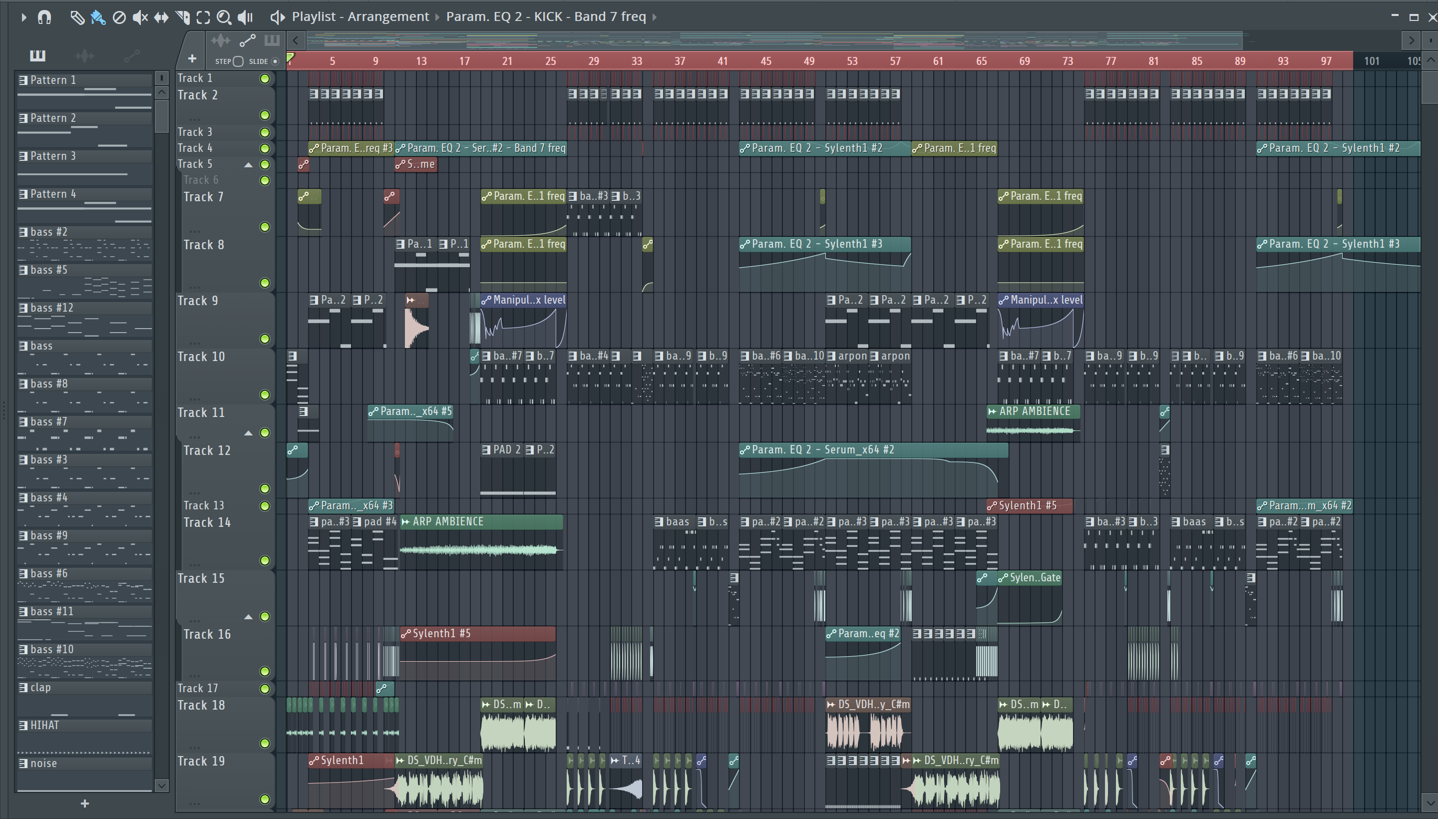This screenshot has width=1438, height=819.
Task: Select the Slip tool
Action: point(161,17)
